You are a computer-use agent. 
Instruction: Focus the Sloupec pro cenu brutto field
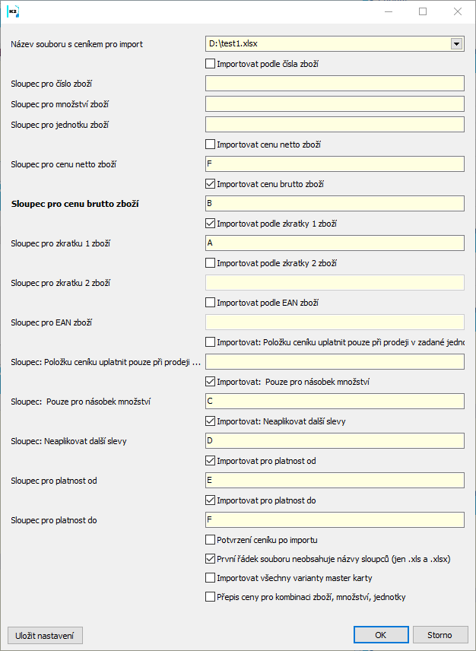point(335,203)
